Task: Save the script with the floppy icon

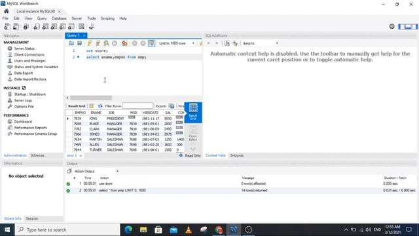Action: (x=79, y=43)
